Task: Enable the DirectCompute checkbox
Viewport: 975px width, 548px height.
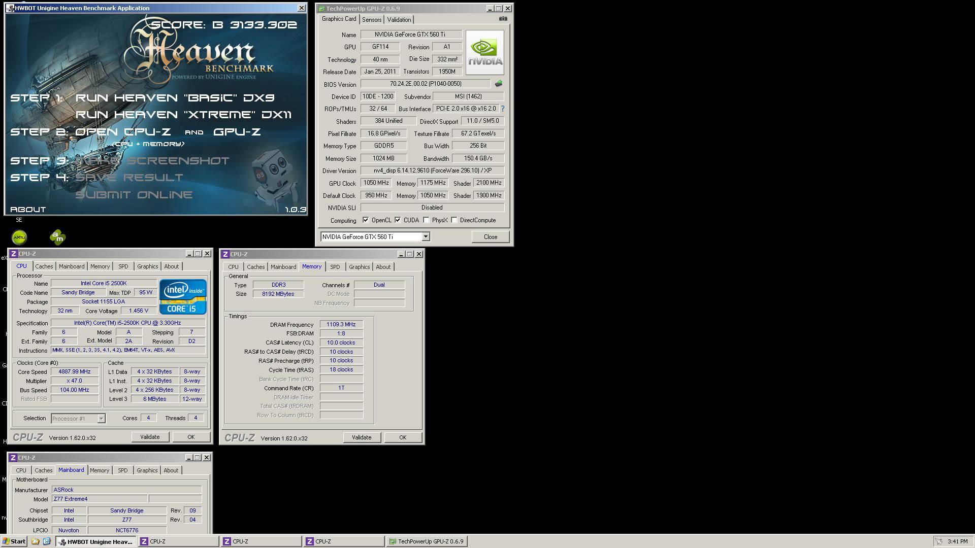Action: point(454,220)
